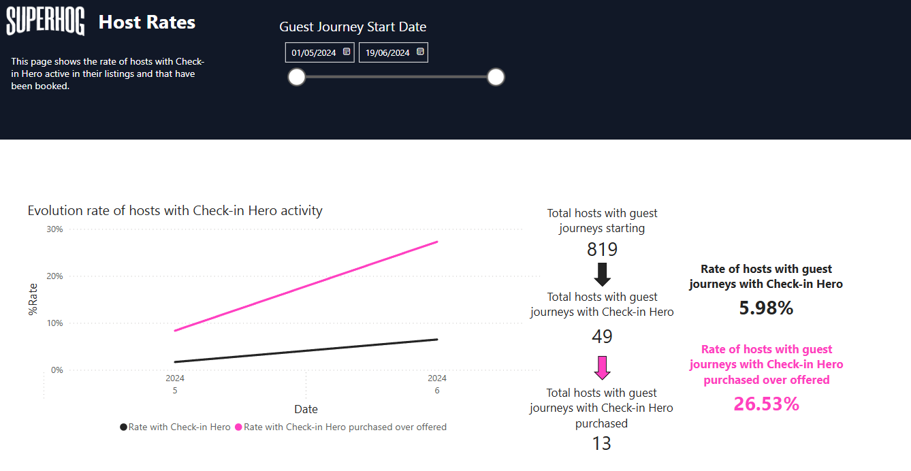
Task: Click the 13 hosts purchased value
Action: (602, 444)
